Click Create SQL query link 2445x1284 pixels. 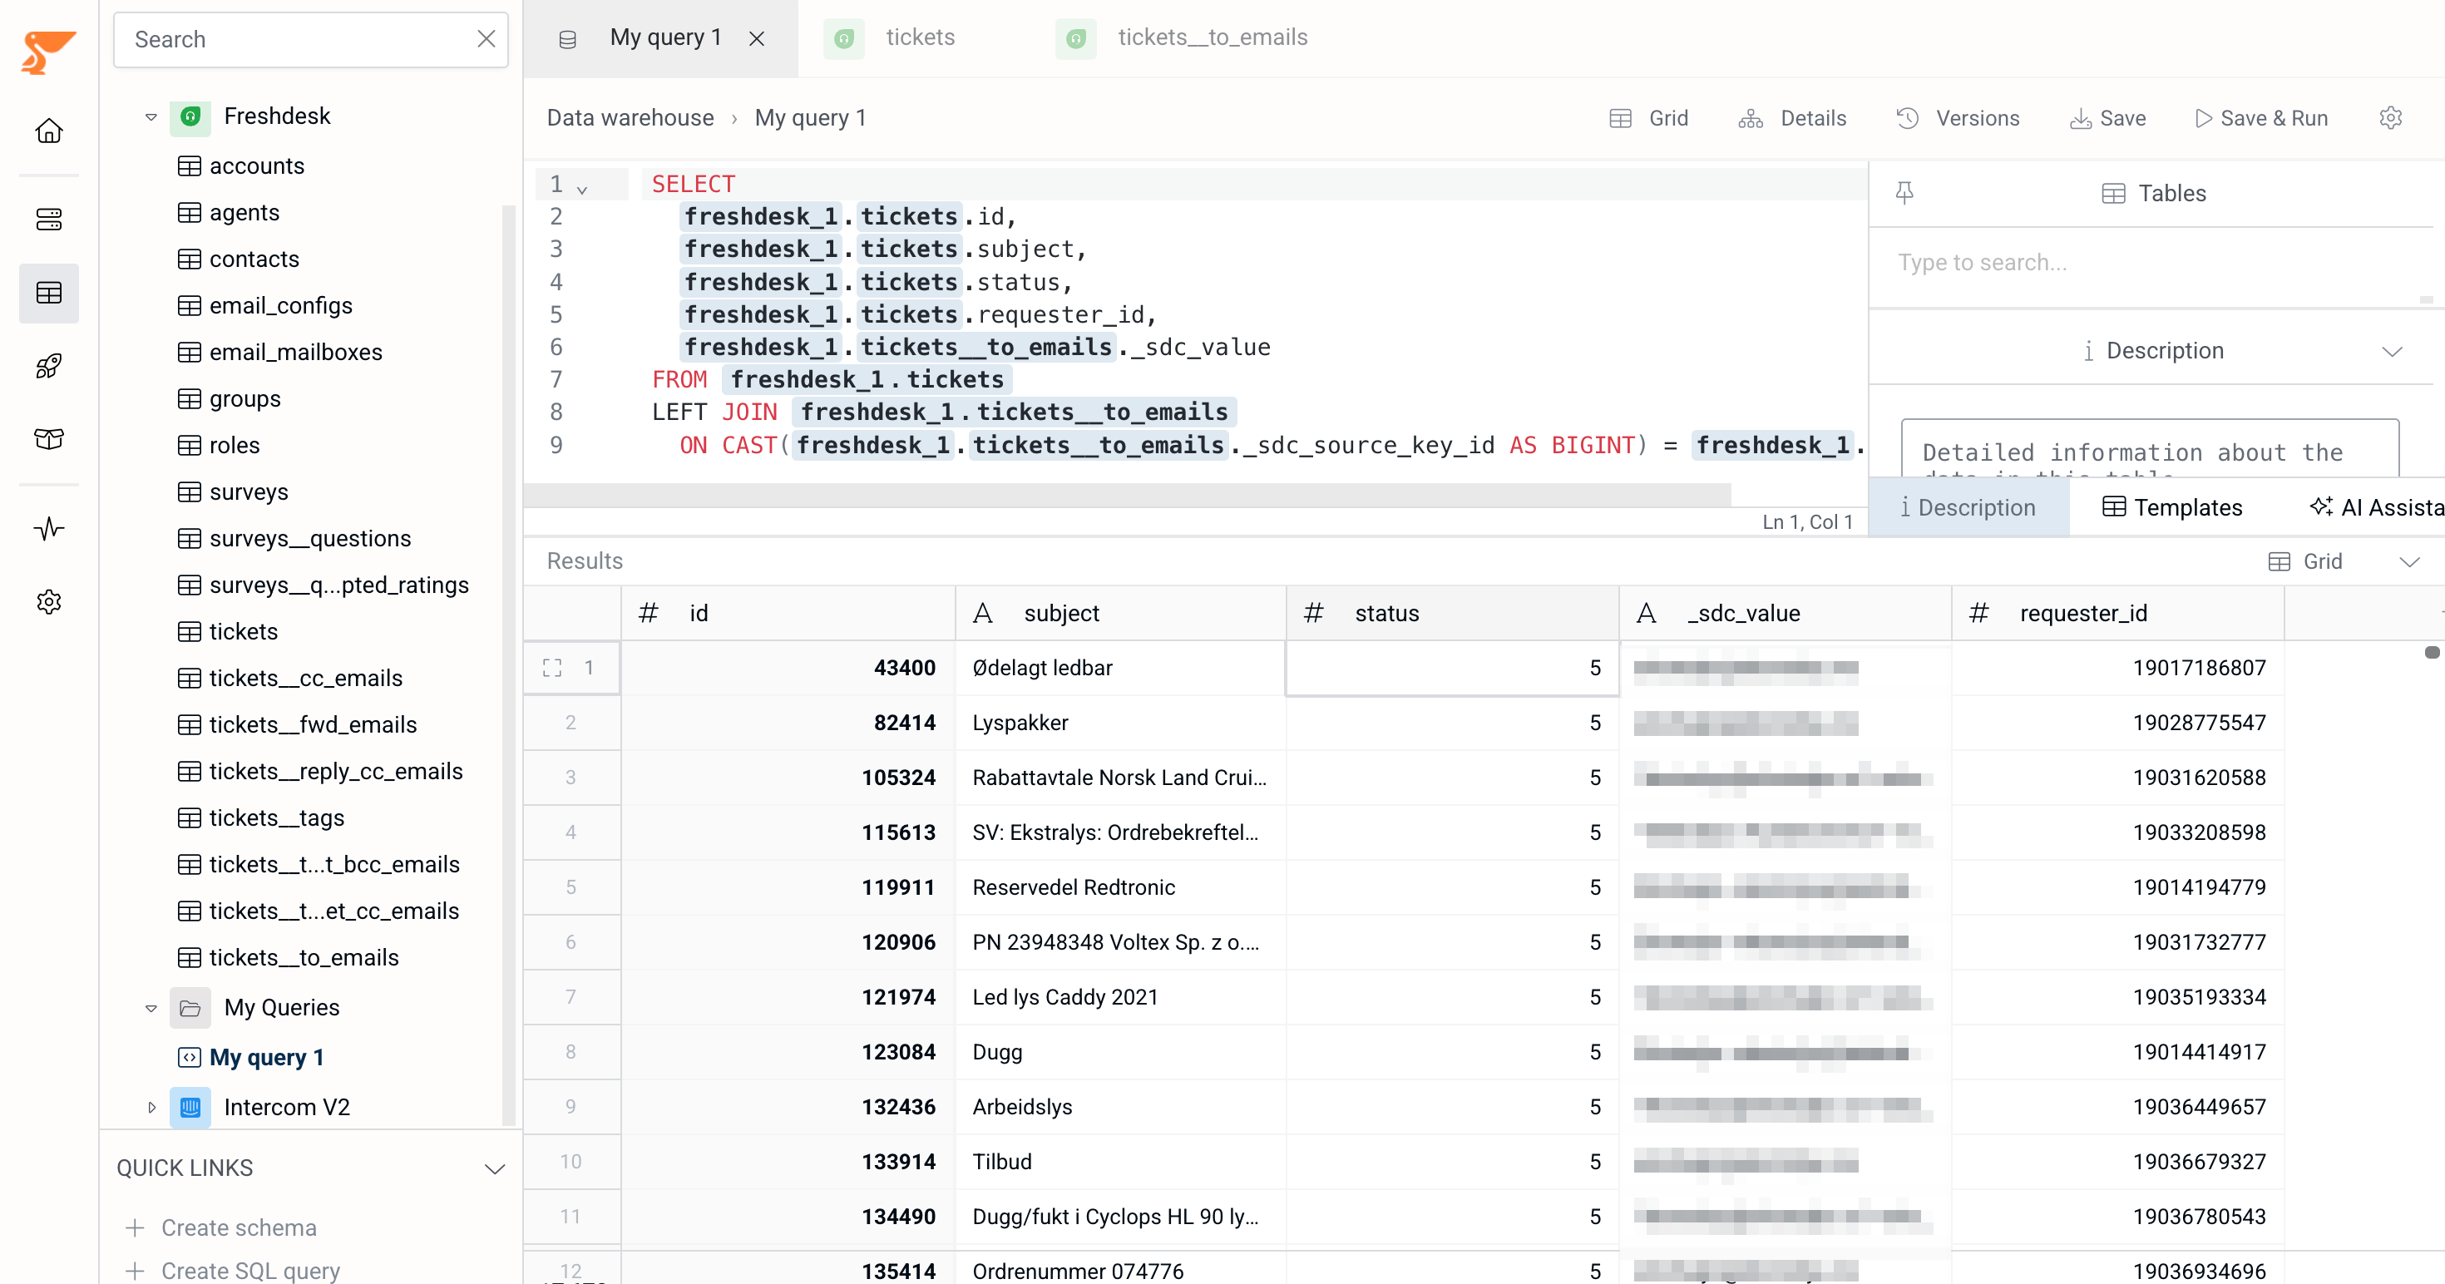(250, 1271)
